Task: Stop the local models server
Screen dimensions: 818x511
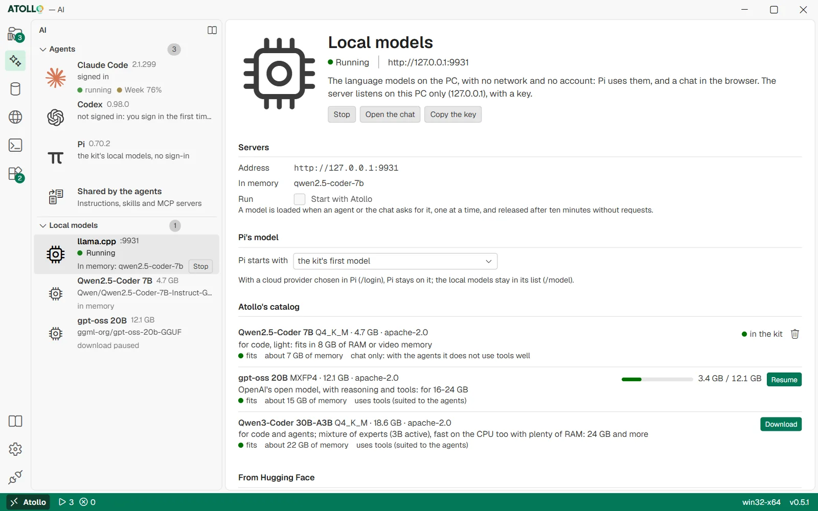Action: point(342,114)
